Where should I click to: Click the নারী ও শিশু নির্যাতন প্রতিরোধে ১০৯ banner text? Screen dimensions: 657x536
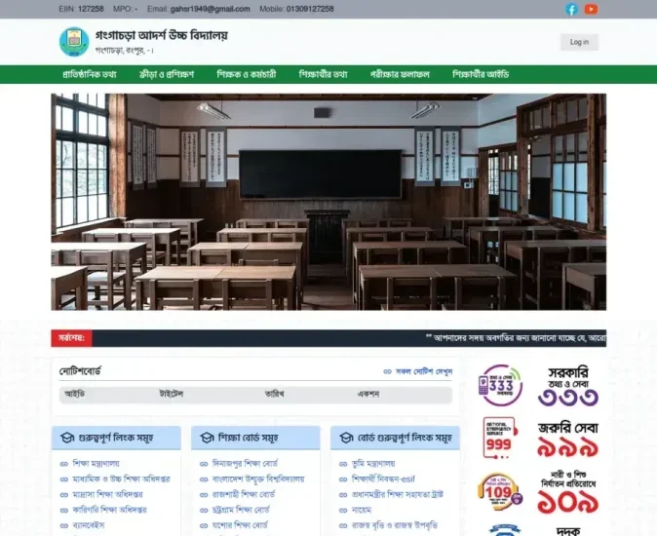coord(568,492)
